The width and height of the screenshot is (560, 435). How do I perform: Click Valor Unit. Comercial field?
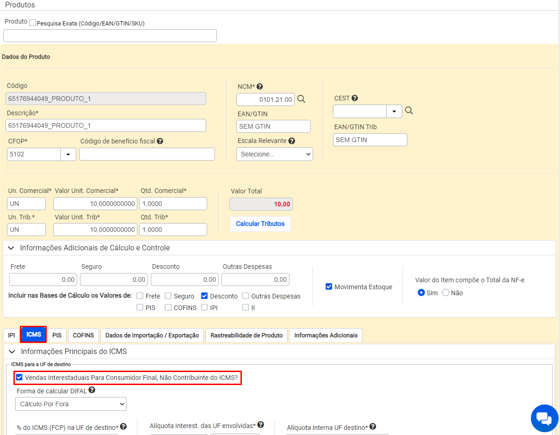pyautogui.click(x=95, y=204)
